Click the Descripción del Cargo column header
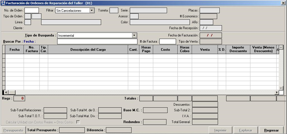This screenshot has height=134, width=287. click(x=88, y=50)
